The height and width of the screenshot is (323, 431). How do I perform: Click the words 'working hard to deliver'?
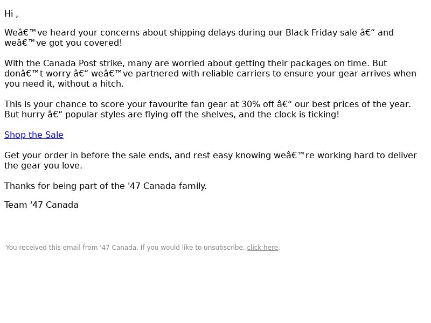[x=367, y=156]
